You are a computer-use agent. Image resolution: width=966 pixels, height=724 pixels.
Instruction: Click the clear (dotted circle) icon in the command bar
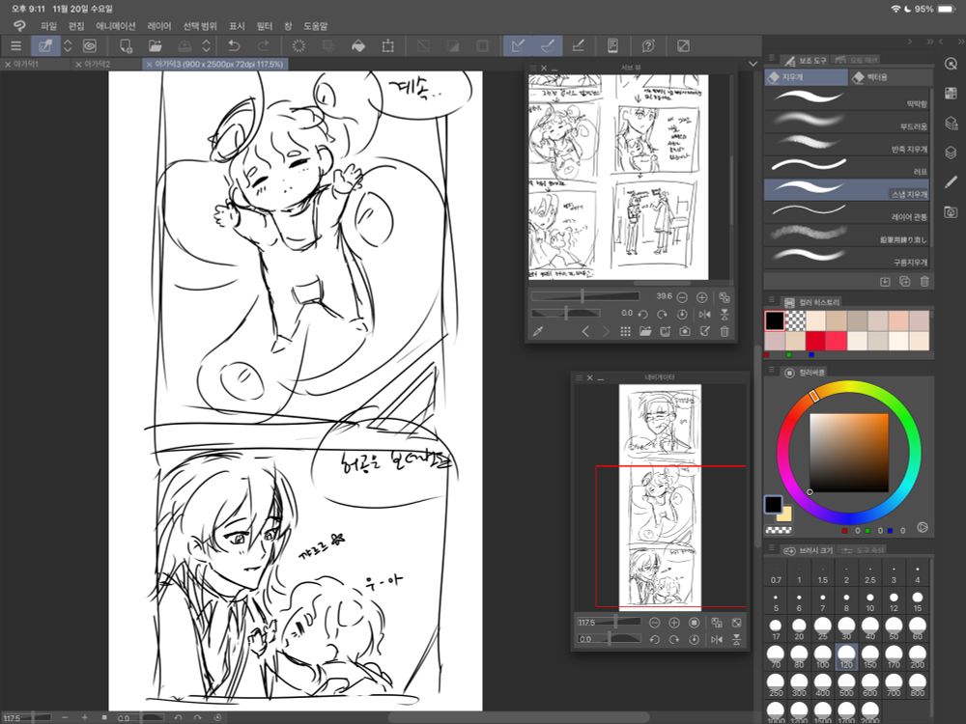coord(298,46)
